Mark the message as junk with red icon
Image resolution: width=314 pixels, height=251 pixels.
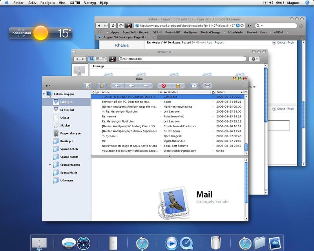(164, 86)
